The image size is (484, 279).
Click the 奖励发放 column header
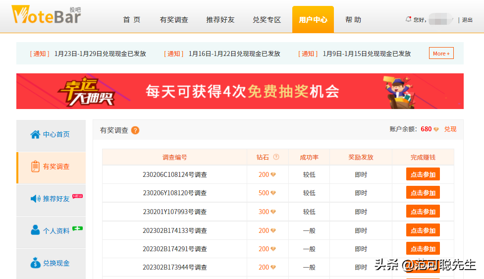coord(361,158)
